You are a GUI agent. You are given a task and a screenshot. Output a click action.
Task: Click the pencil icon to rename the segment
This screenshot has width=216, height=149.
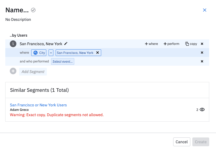(66, 44)
